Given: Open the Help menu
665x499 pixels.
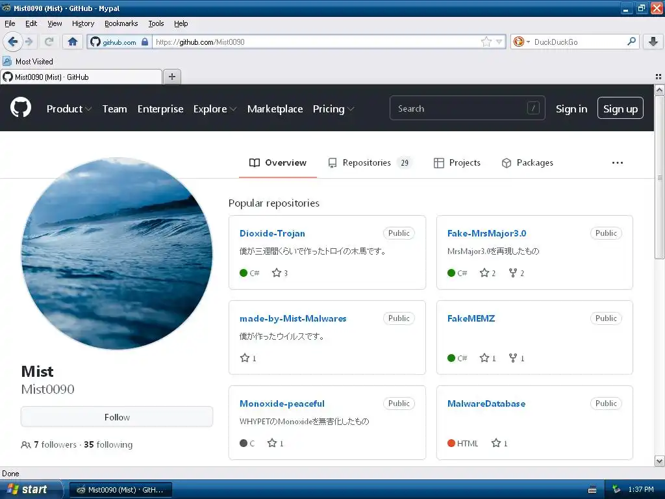Looking at the screenshot, I should [181, 23].
